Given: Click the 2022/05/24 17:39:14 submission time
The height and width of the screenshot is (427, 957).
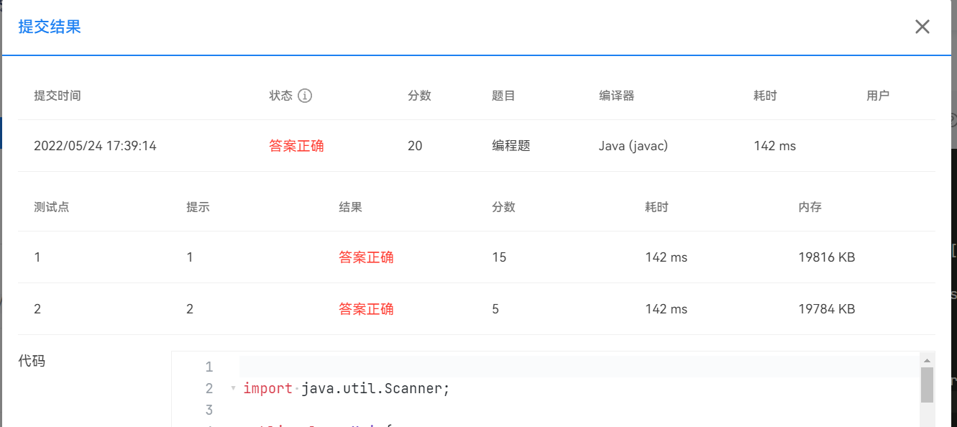Looking at the screenshot, I should click(95, 146).
